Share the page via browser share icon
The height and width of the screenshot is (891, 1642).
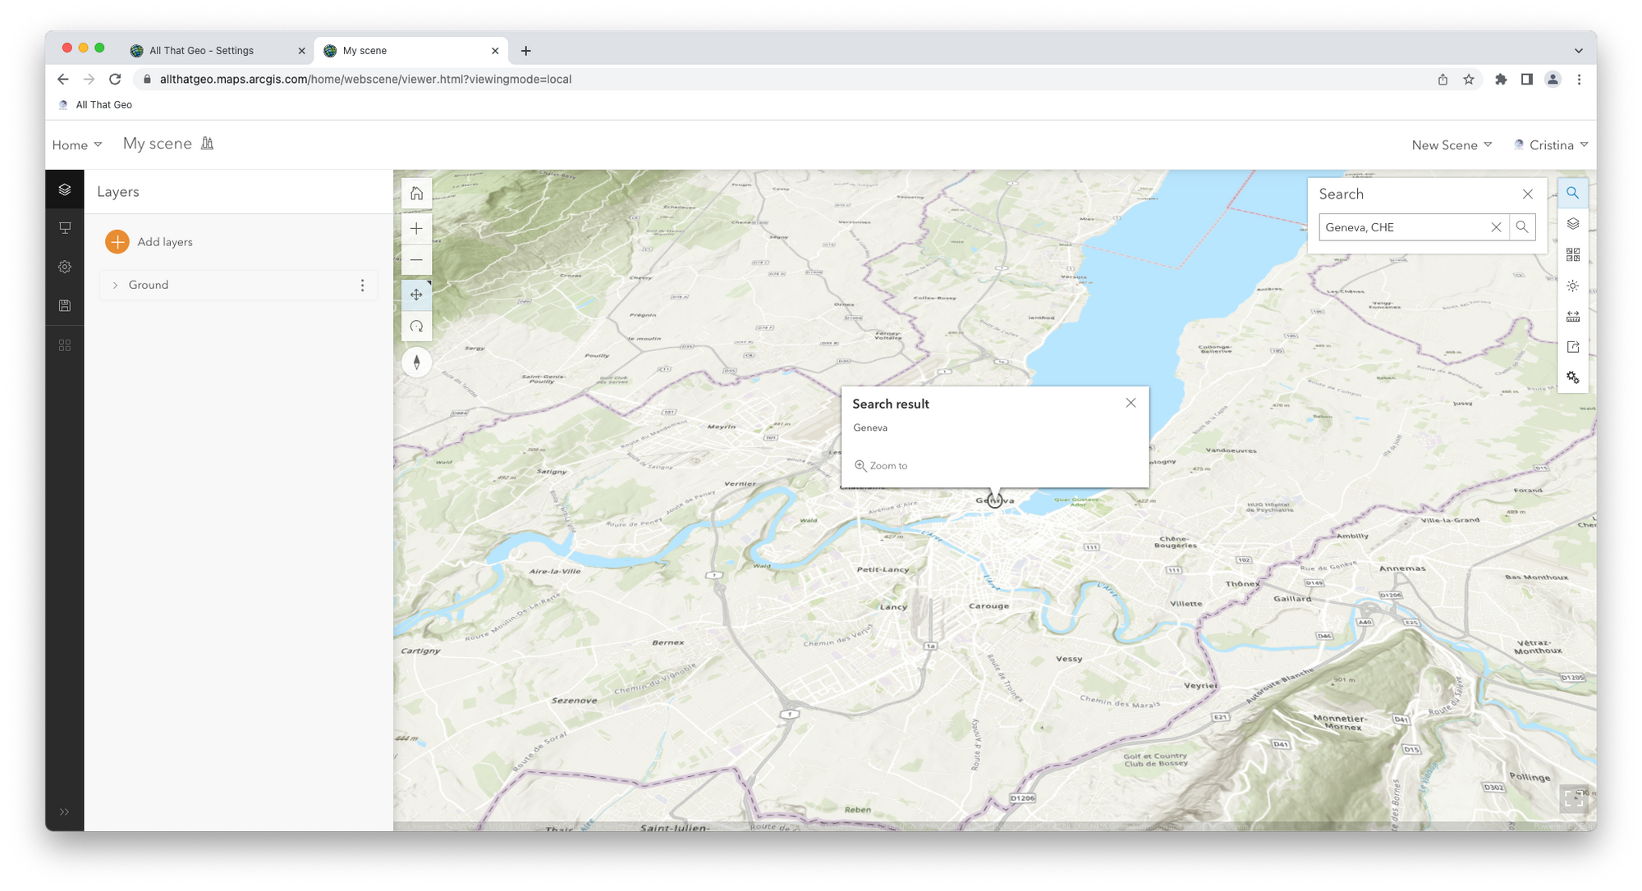(x=1442, y=80)
